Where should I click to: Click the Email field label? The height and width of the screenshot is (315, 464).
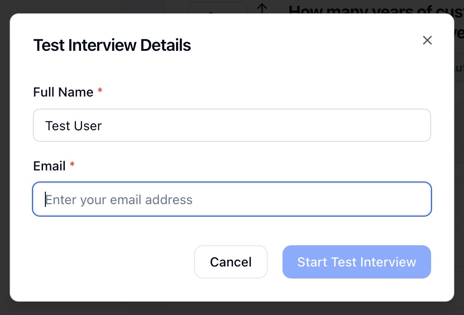coord(49,166)
